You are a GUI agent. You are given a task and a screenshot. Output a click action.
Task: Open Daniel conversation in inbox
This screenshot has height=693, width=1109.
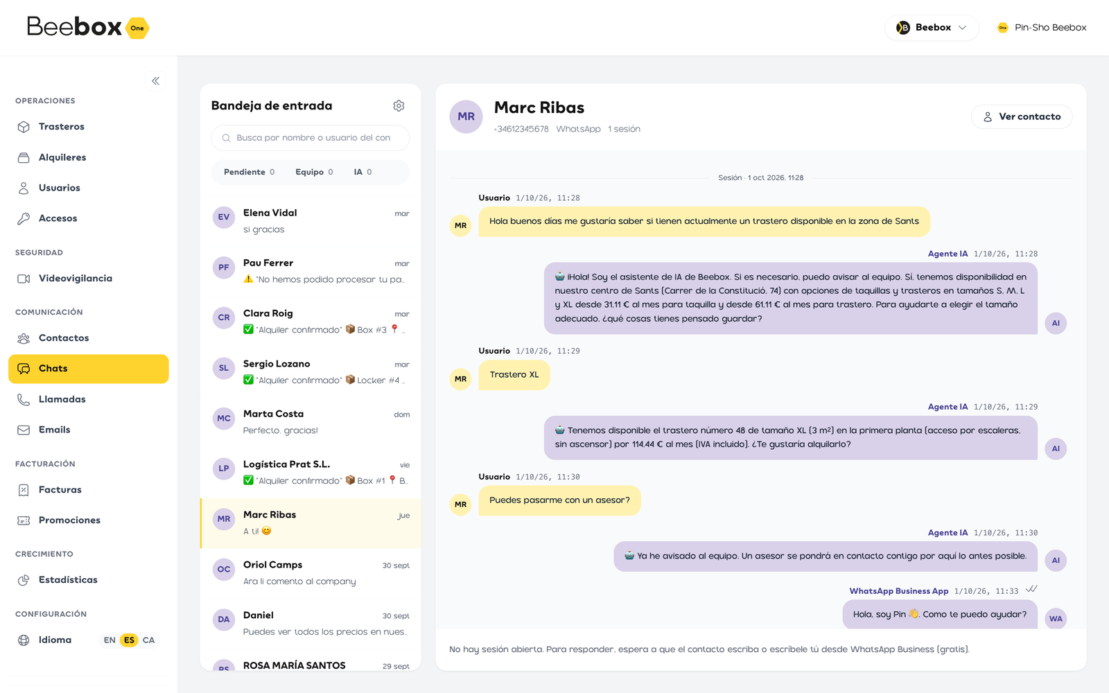(x=311, y=624)
